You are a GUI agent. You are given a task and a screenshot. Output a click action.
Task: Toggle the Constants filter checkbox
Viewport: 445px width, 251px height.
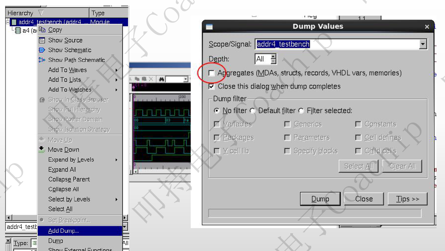pos(358,124)
